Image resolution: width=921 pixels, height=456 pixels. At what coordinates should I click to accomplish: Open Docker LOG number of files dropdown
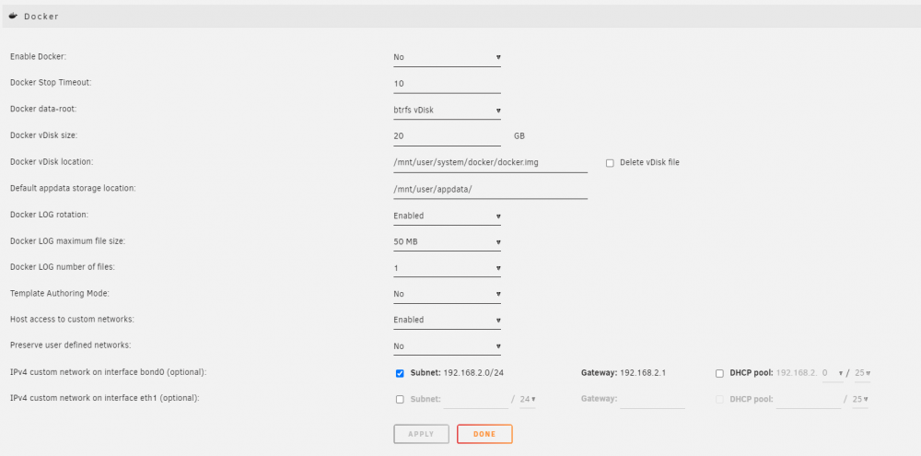447,268
